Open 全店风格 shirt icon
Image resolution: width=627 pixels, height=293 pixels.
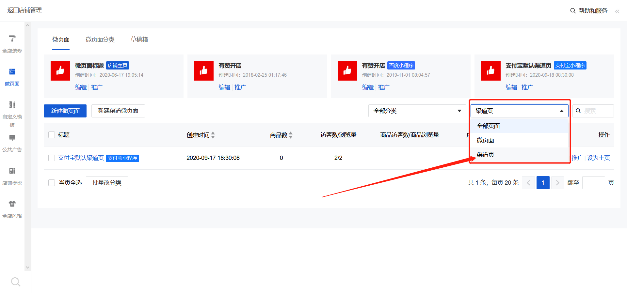[12, 204]
